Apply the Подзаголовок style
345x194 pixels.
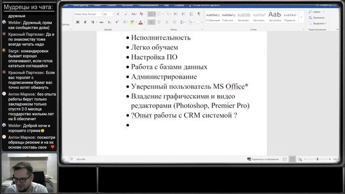[x=290, y=17]
